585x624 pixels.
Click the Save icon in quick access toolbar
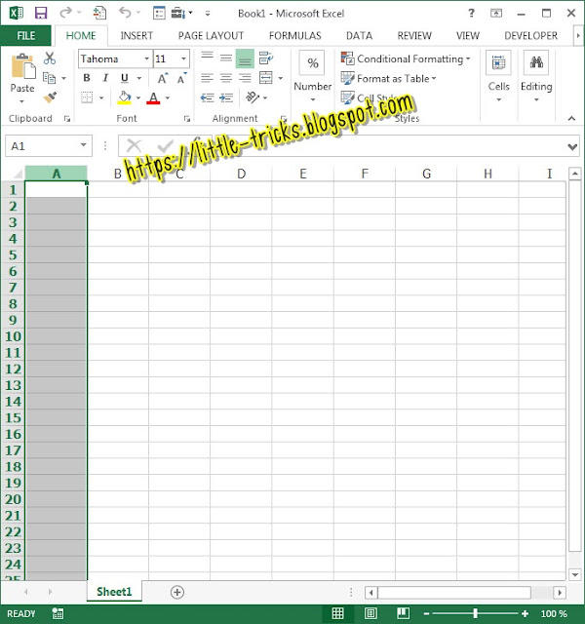[41, 13]
